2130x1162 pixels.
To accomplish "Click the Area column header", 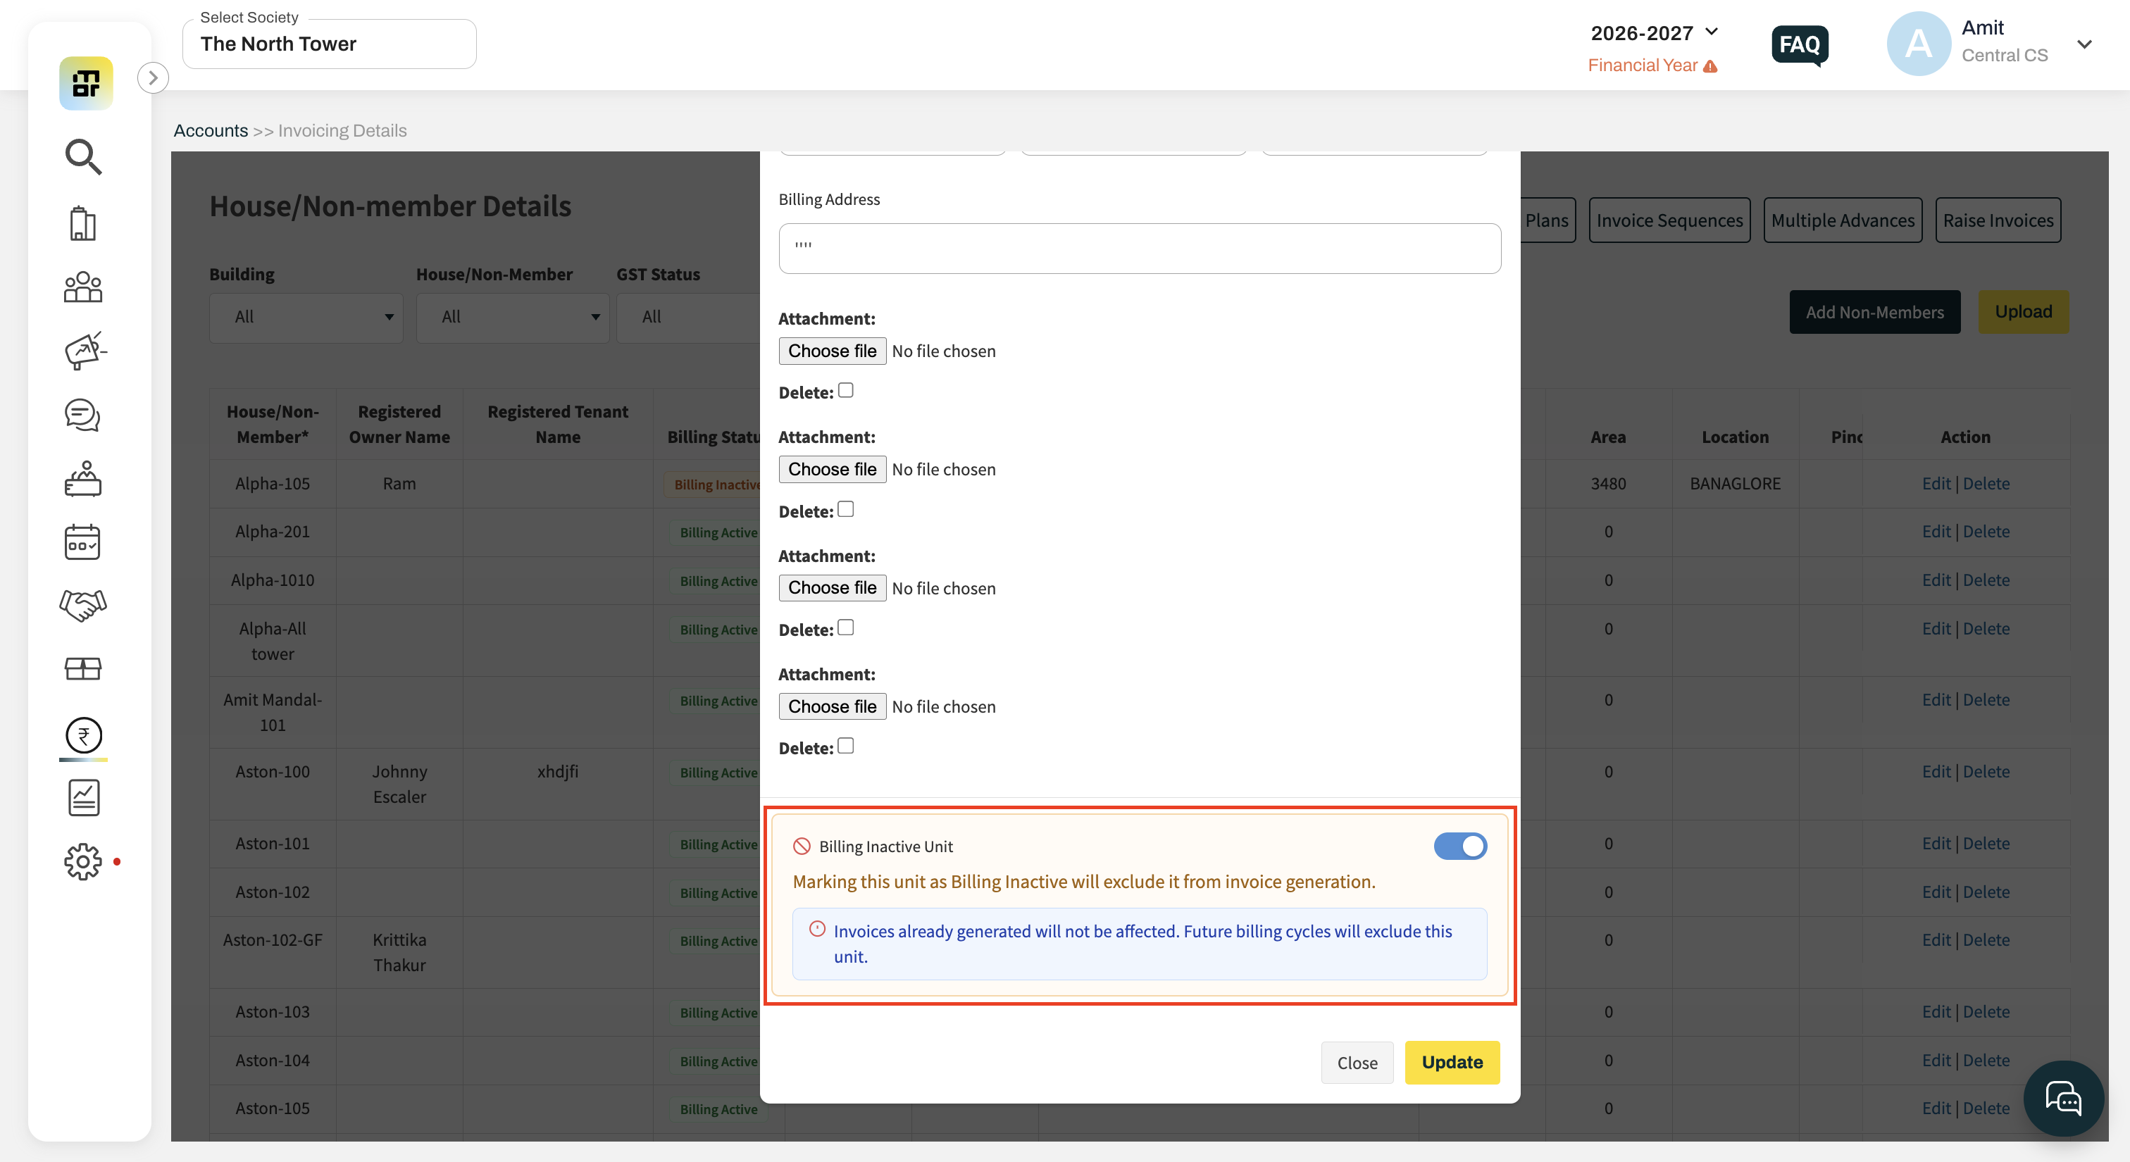I will [x=1608, y=437].
